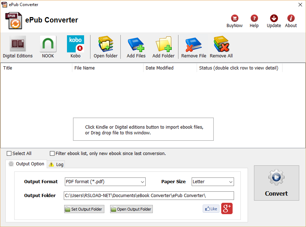Viewport: 306px width, 227px height.
Task: Import ebooks from NOOK
Action: (48, 47)
